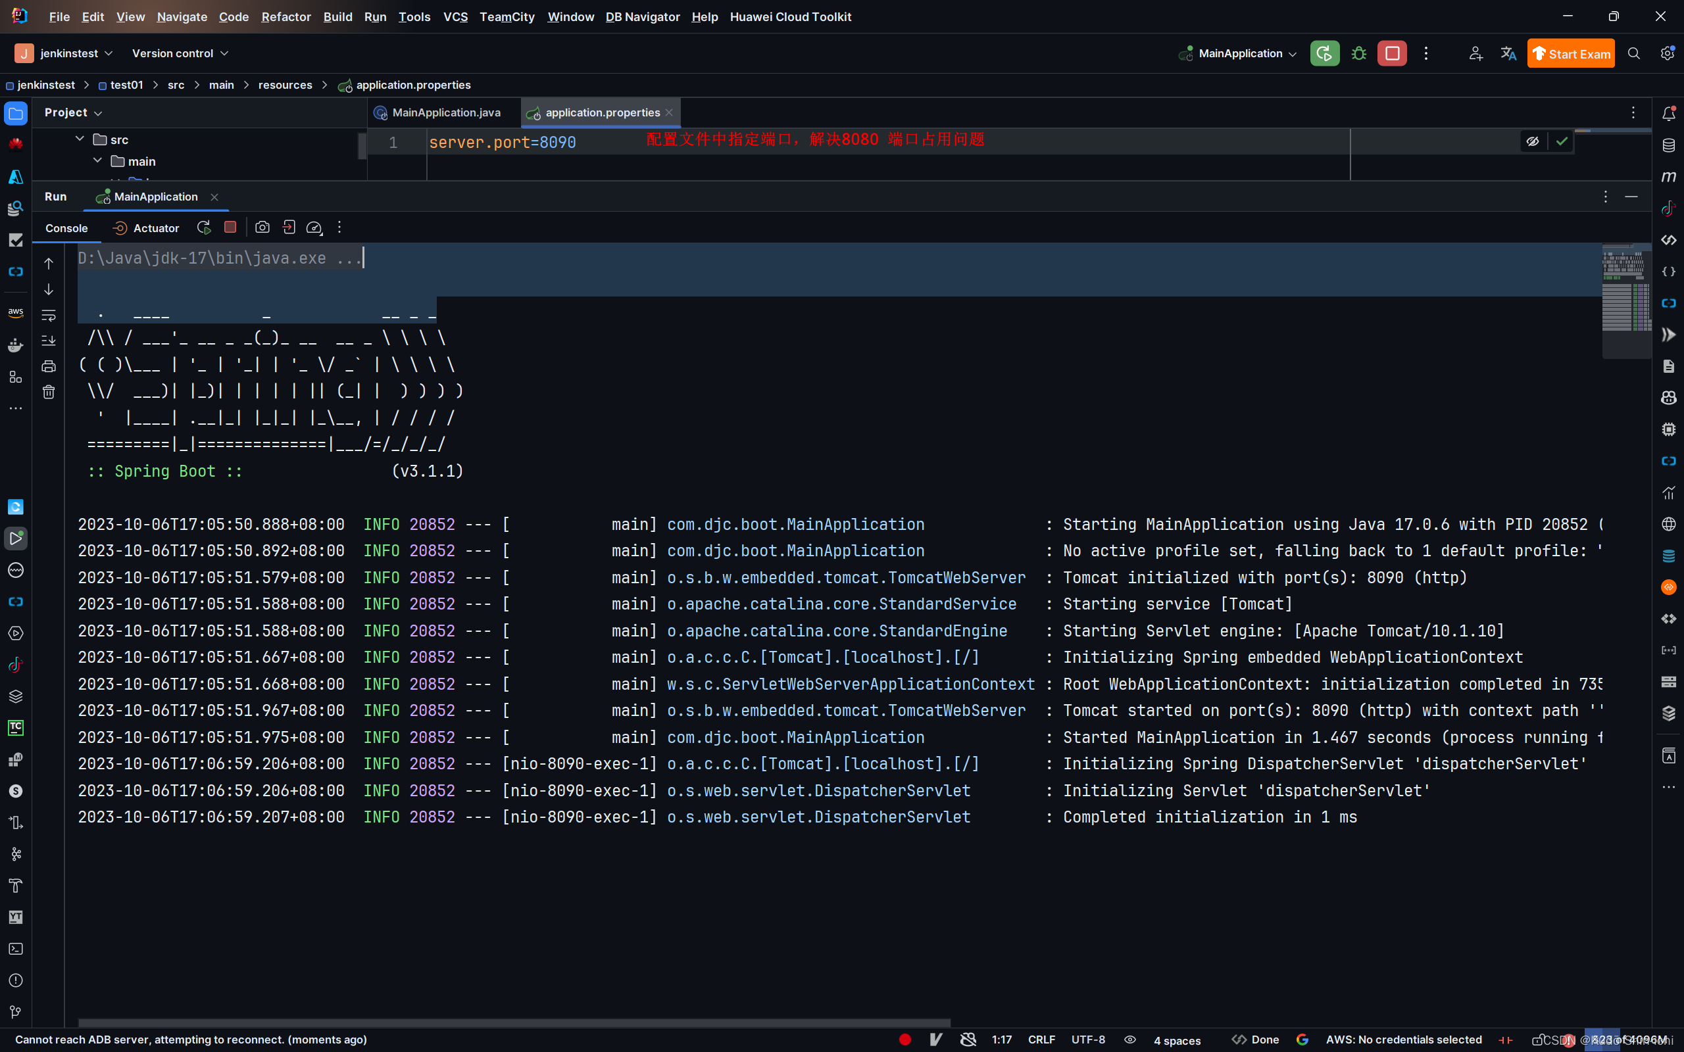The width and height of the screenshot is (1684, 1052).
Task: Minimize the Run tool window
Action: [1631, 197]
